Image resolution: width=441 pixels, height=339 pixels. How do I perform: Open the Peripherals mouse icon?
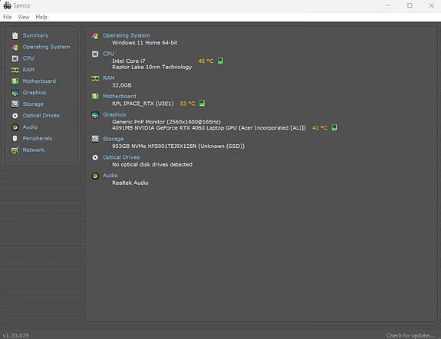pyautogui.click(x=15, y=138)
